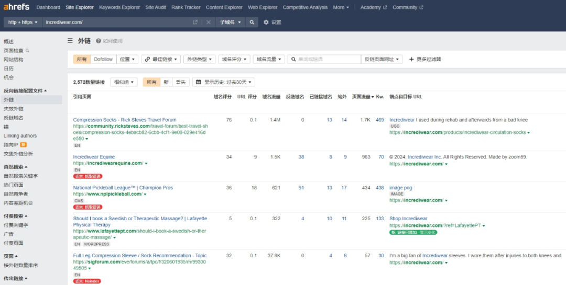The height and width of the screenshot is (285, 566).
Task: Select the 新 status toggle
Action: 166,82
